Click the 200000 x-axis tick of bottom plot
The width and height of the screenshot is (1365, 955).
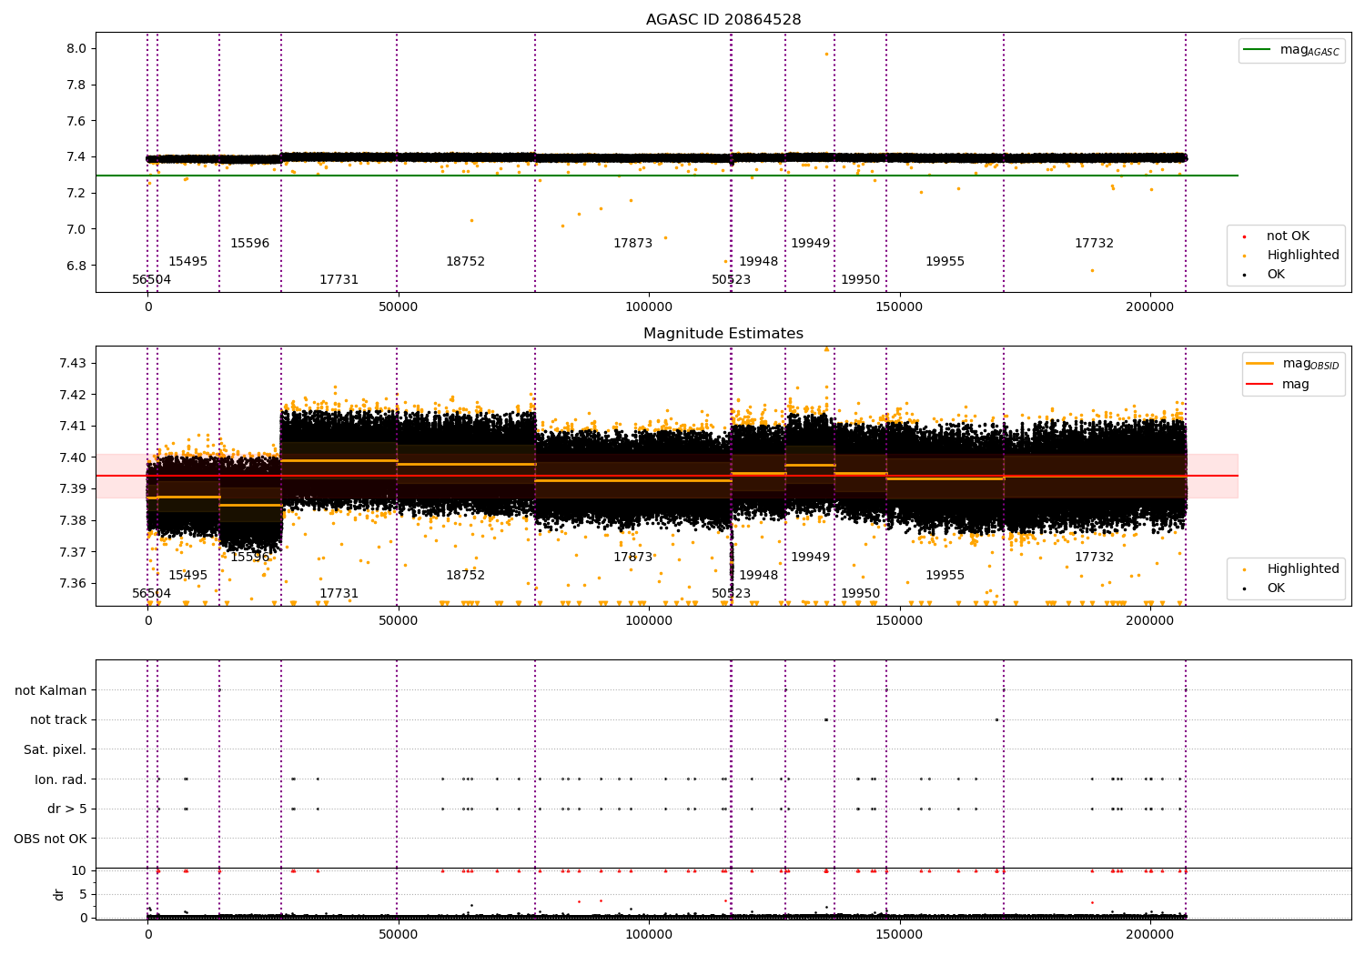pyautogui.click(x=1150, y=934)
